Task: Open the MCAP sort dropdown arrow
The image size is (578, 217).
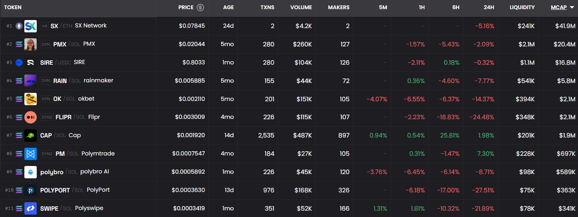Action: pos(572,7)
